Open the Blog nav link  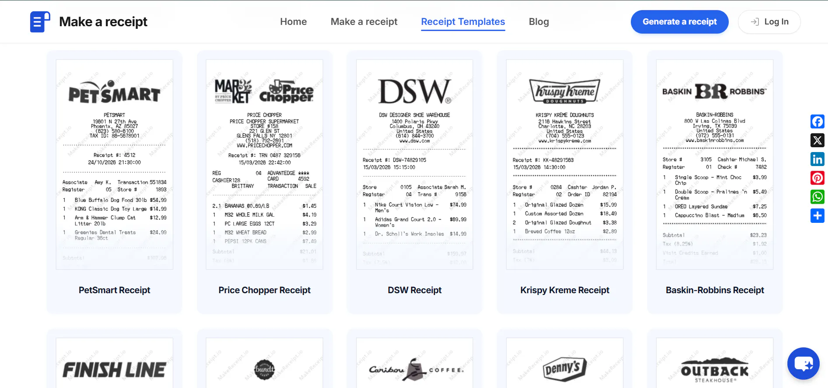[539, 22]
